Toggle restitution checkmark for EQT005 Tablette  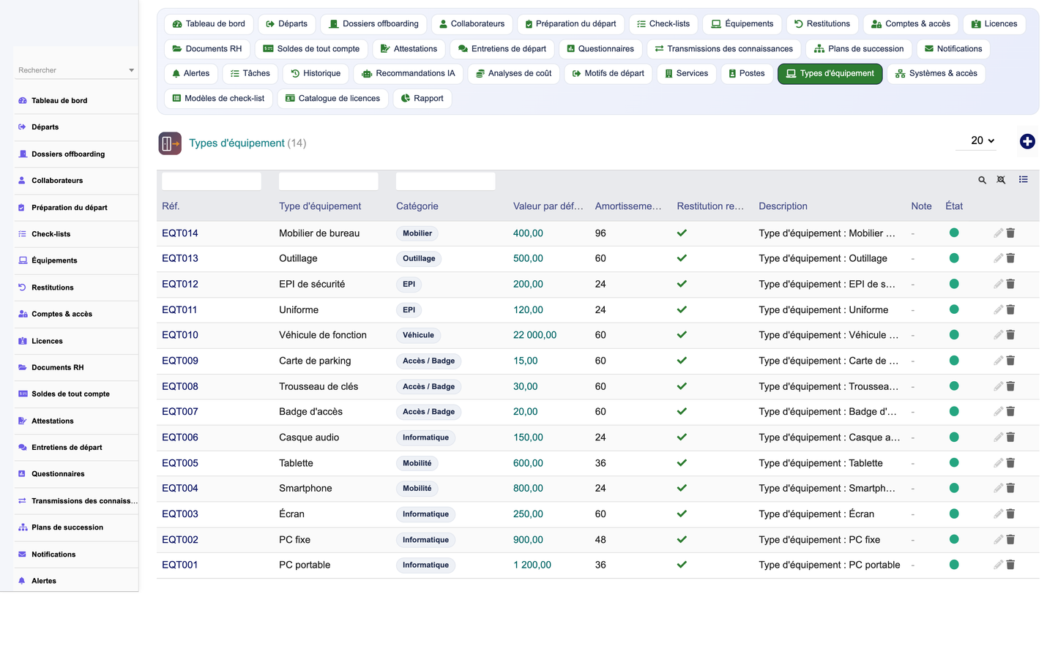point(682,462)
